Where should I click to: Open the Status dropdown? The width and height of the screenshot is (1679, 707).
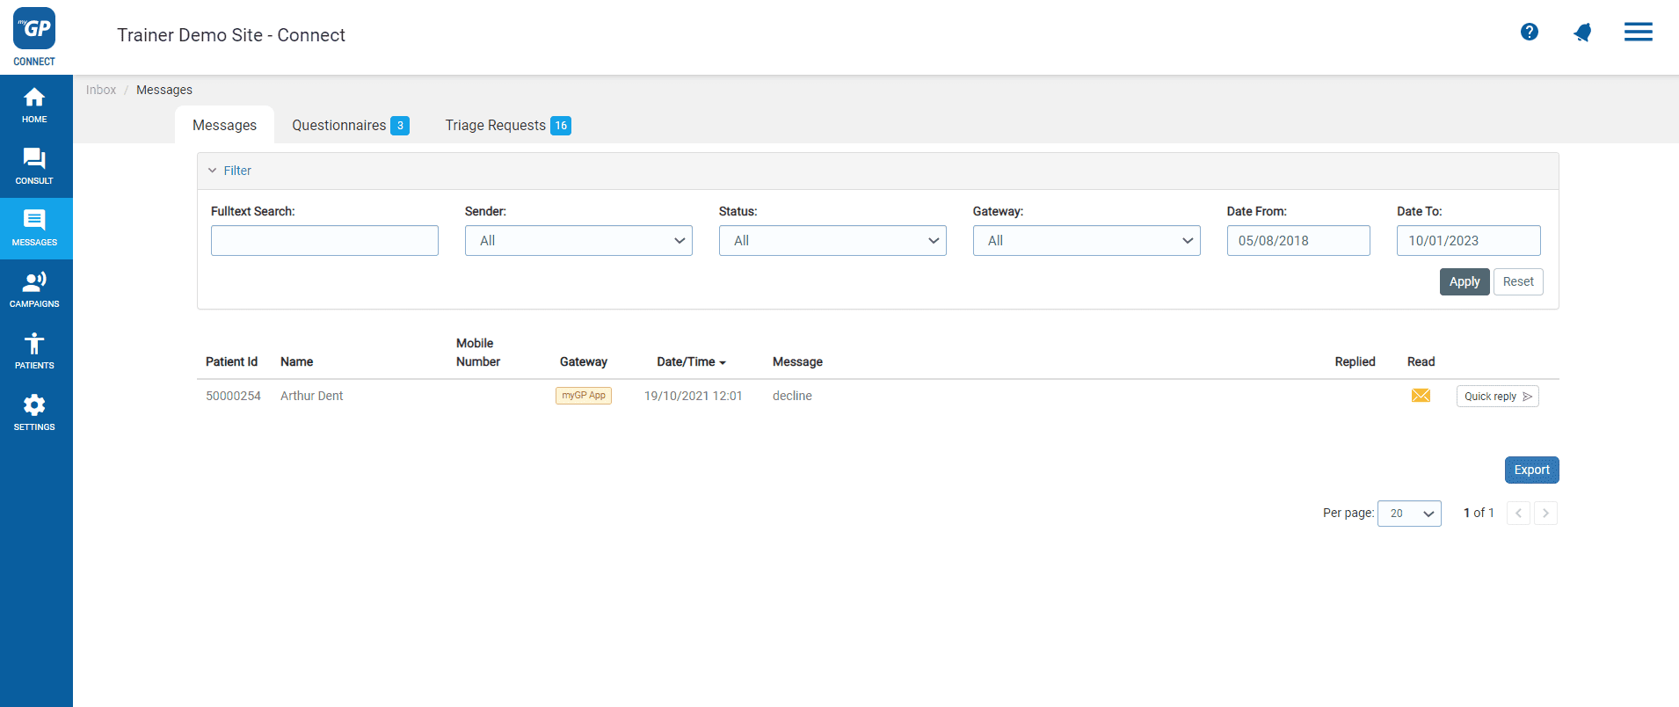coord(832,241)
